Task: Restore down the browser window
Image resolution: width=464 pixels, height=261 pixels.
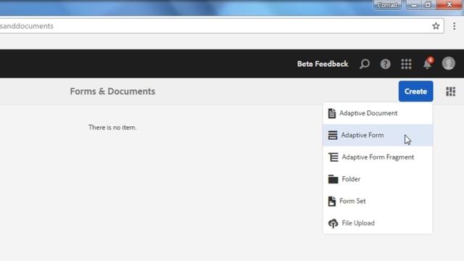Action: (428, 5)
